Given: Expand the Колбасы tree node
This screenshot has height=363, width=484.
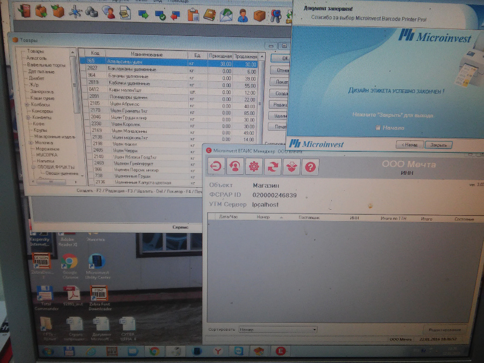Looking at the screenshot, I should [x=26, y=105].
